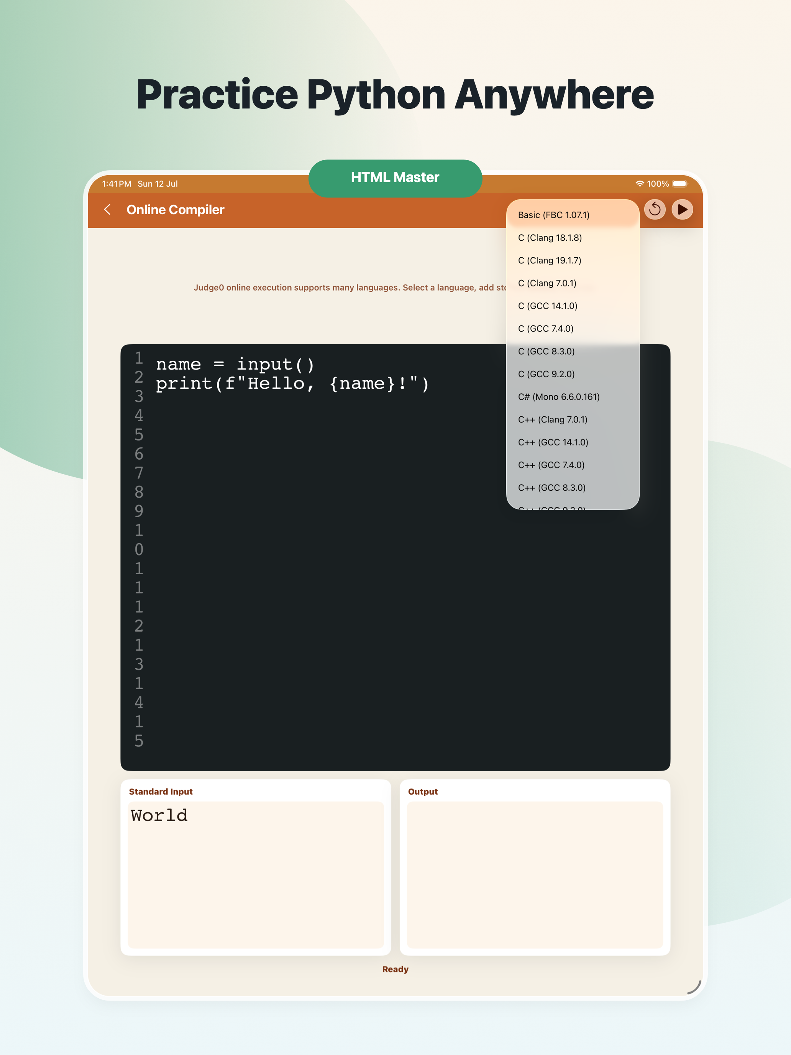791x1055 pixels.
Task: Click the 1:41 PM clock in status bar
Action: pos(117,184)
